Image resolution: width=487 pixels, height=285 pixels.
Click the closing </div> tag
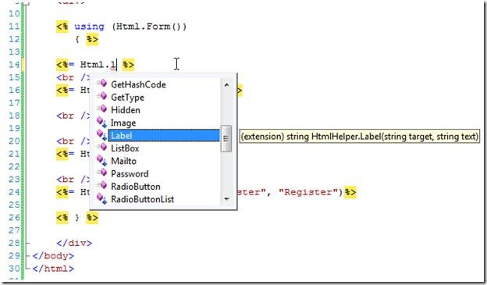point(74,243)
